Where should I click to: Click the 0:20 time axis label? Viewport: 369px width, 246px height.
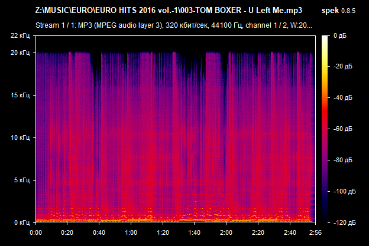[x=67, y=232]
